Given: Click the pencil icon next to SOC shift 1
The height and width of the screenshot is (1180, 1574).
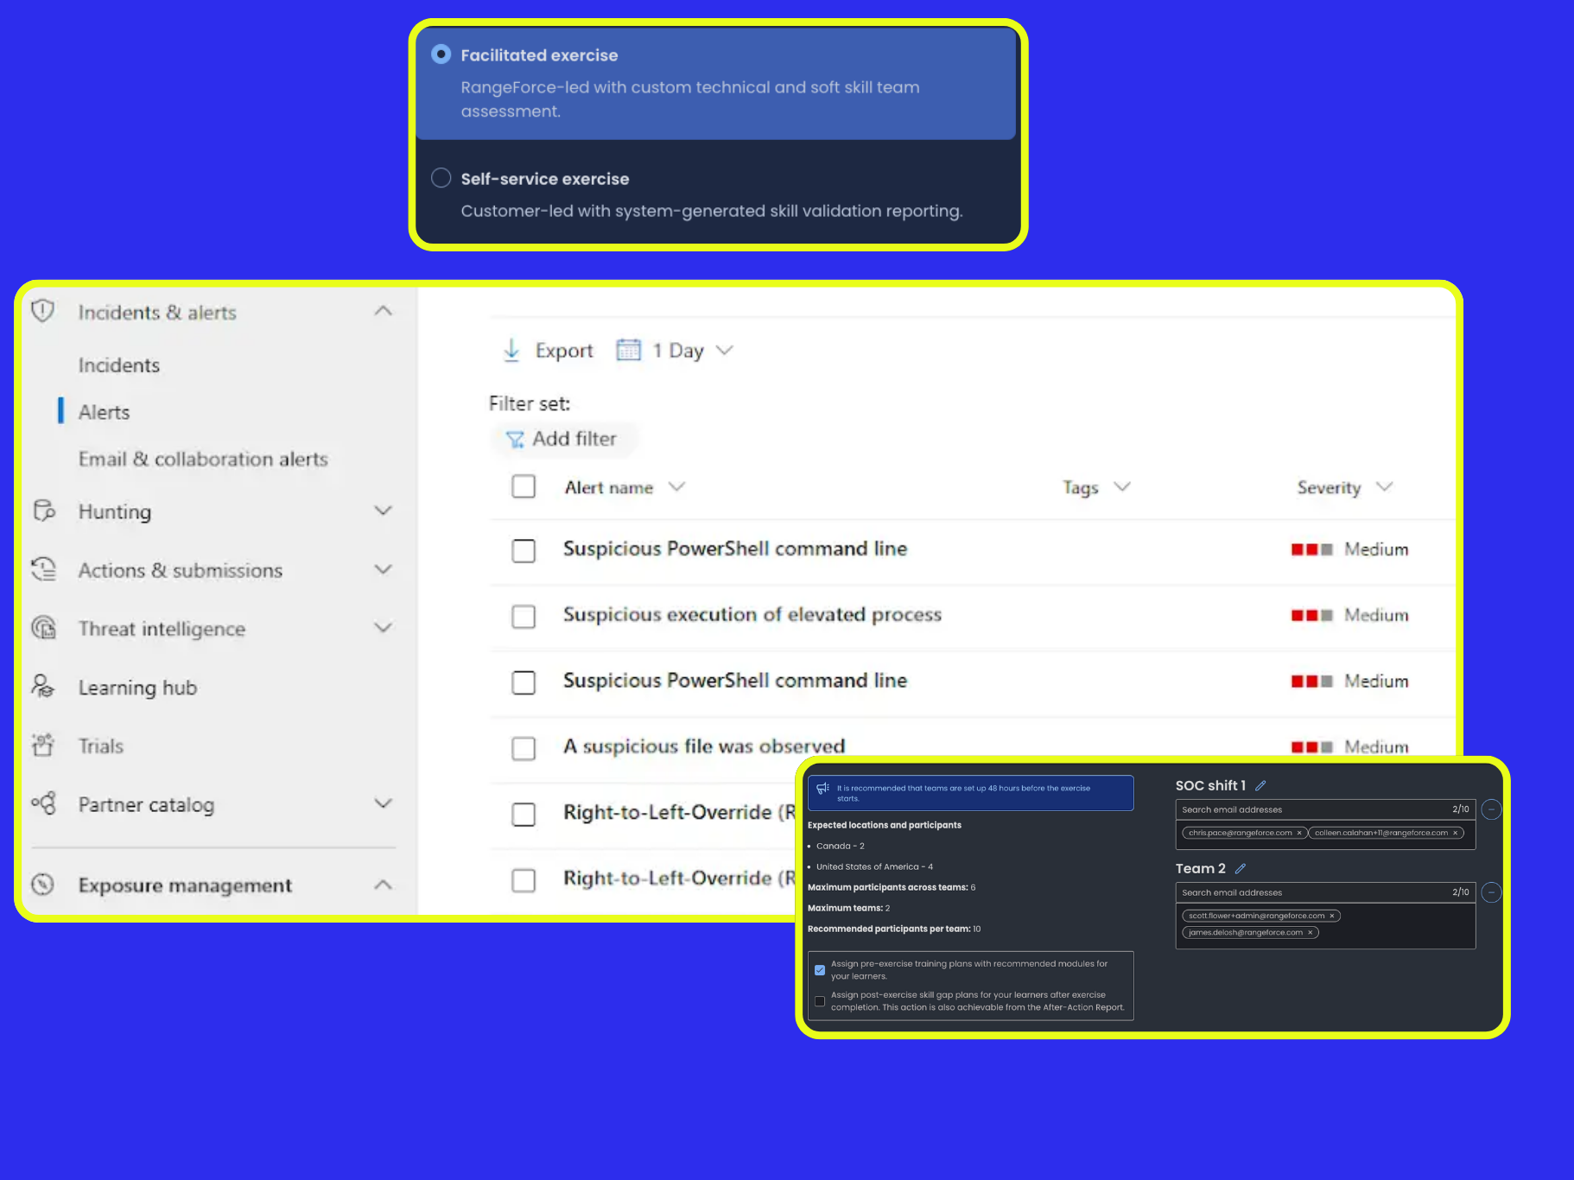Looking at the screenshot, I should point(1260,785).
